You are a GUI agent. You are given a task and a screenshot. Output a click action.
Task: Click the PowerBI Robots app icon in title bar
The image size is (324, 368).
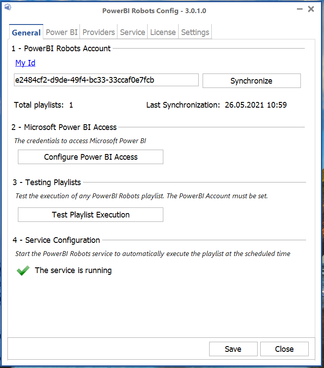(7, 7)
